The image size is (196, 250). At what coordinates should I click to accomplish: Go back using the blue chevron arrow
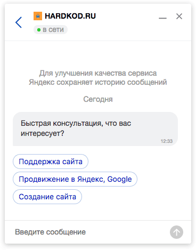(19, 22)
